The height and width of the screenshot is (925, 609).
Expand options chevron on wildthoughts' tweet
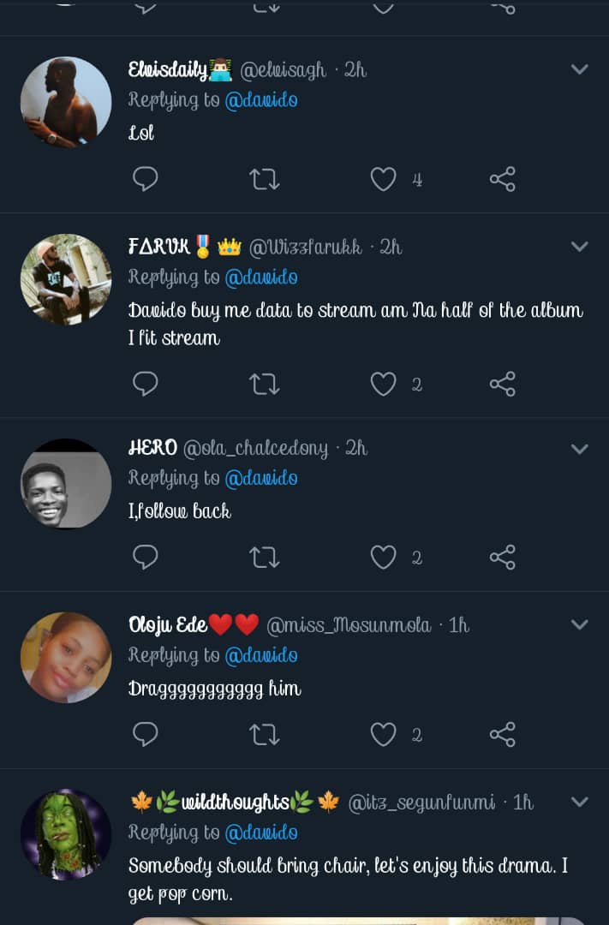(580, 803)
